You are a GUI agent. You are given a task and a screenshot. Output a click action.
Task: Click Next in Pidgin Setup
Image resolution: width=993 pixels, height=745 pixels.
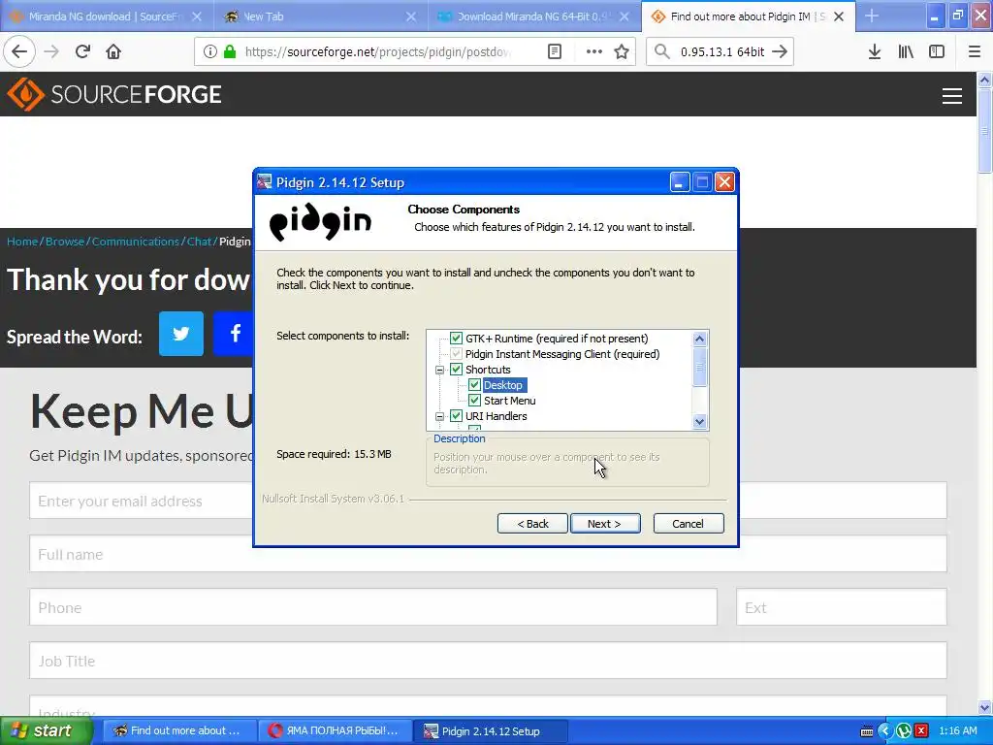605,523
